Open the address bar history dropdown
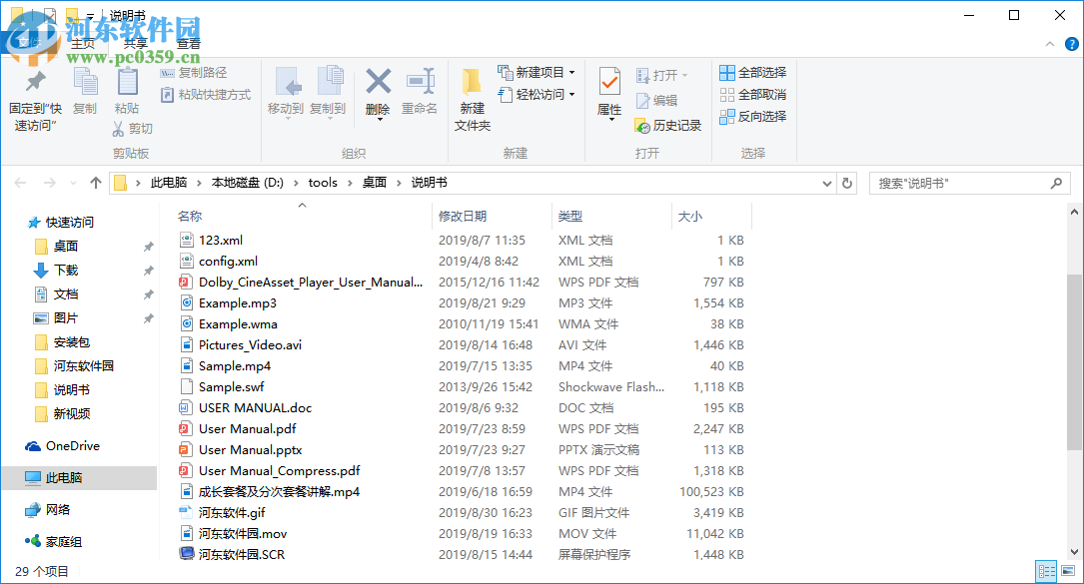 tap(825, 183)
